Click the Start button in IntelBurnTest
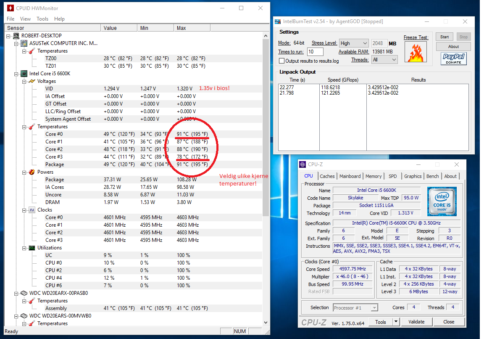 445,37
